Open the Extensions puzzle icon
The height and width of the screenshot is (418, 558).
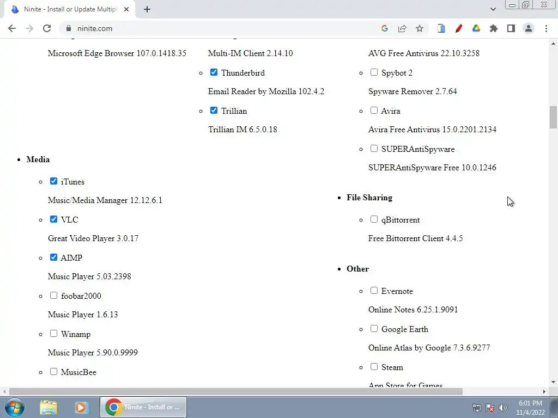pyautogui.click(x=494, y=28)
